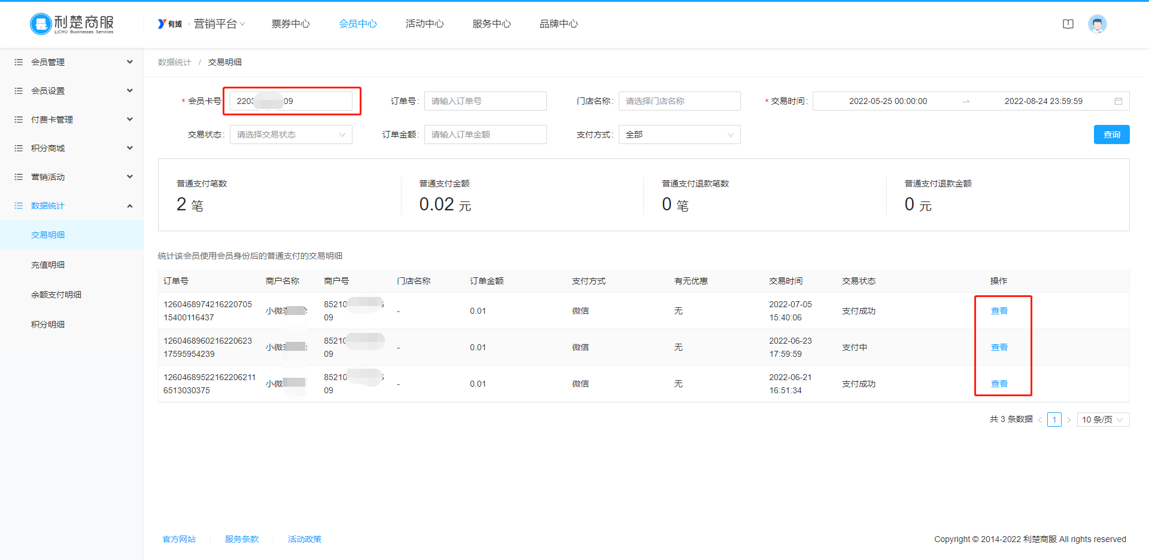Focus the 订单号 input field
This screenshot has height=560, width=1149.
coord(485,101)
